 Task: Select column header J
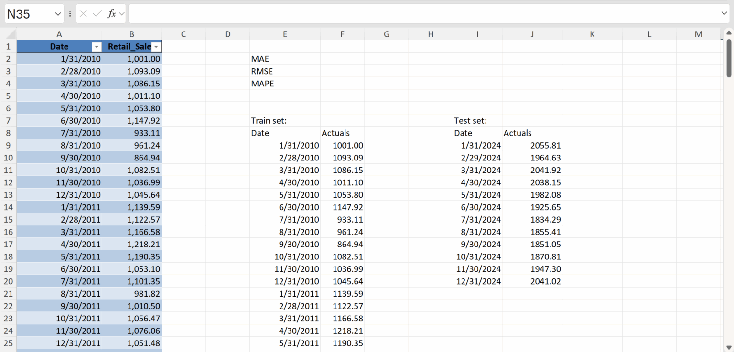click(x=532, y=34)
